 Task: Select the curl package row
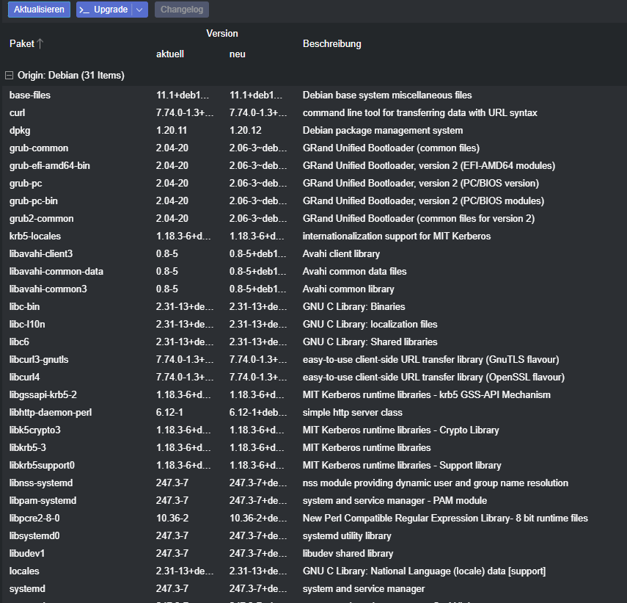315,112
